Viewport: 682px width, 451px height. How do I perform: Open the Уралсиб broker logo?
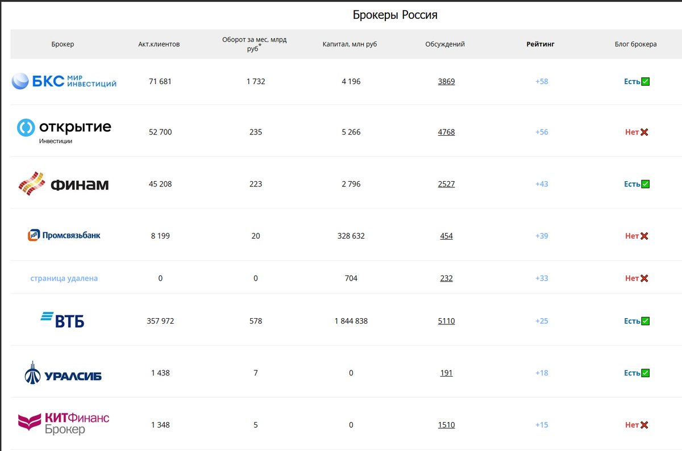coord(64,373)
